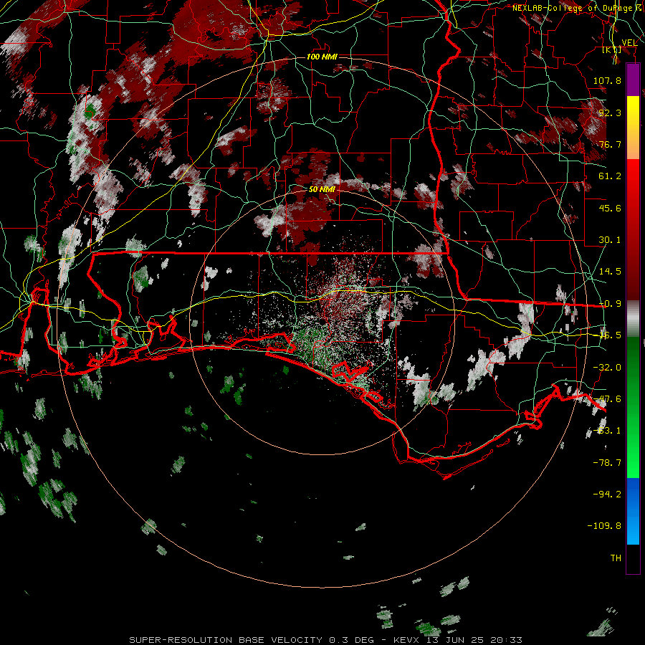
Task: Click the 61.2 velocity scale value
Action: click(610, 176)
